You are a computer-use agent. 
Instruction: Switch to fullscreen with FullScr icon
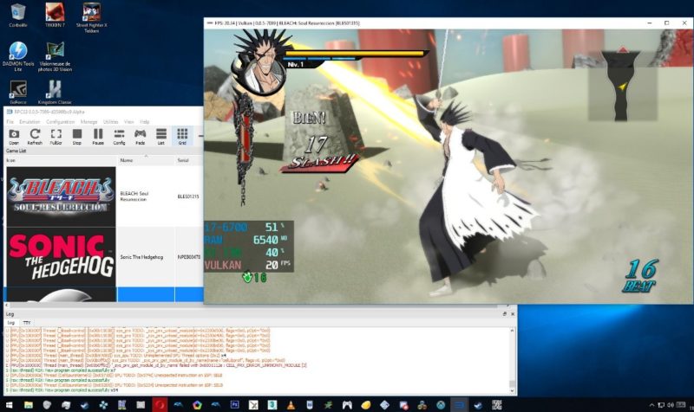click(56, 137)
